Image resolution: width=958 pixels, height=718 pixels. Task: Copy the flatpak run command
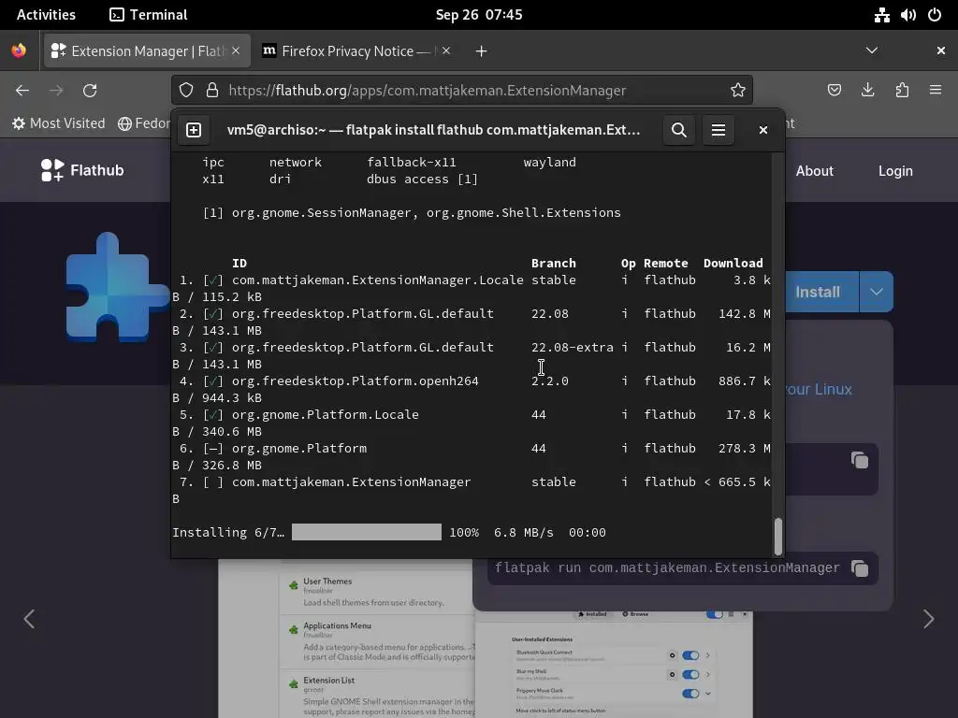click(x=860, y=568)
